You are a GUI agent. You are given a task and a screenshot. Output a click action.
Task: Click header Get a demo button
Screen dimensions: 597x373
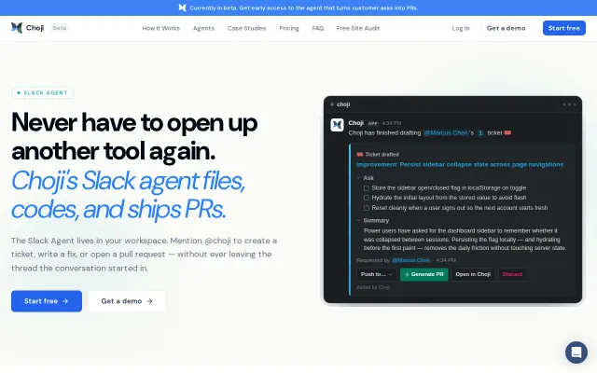(x=506, y=28)
